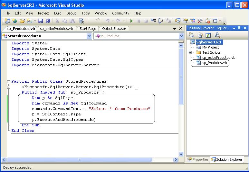Click the Stop Debugging square icon
This screenshot has height=172, width=249.
click(x=146, y=21)
